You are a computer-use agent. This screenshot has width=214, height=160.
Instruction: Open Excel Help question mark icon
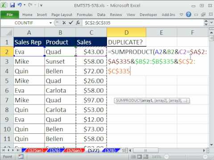pos(189,15)
